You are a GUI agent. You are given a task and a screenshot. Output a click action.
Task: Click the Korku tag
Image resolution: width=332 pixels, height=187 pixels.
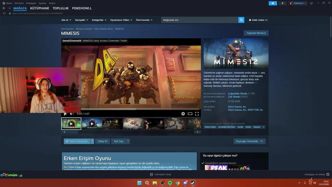(x=248, y=127)
